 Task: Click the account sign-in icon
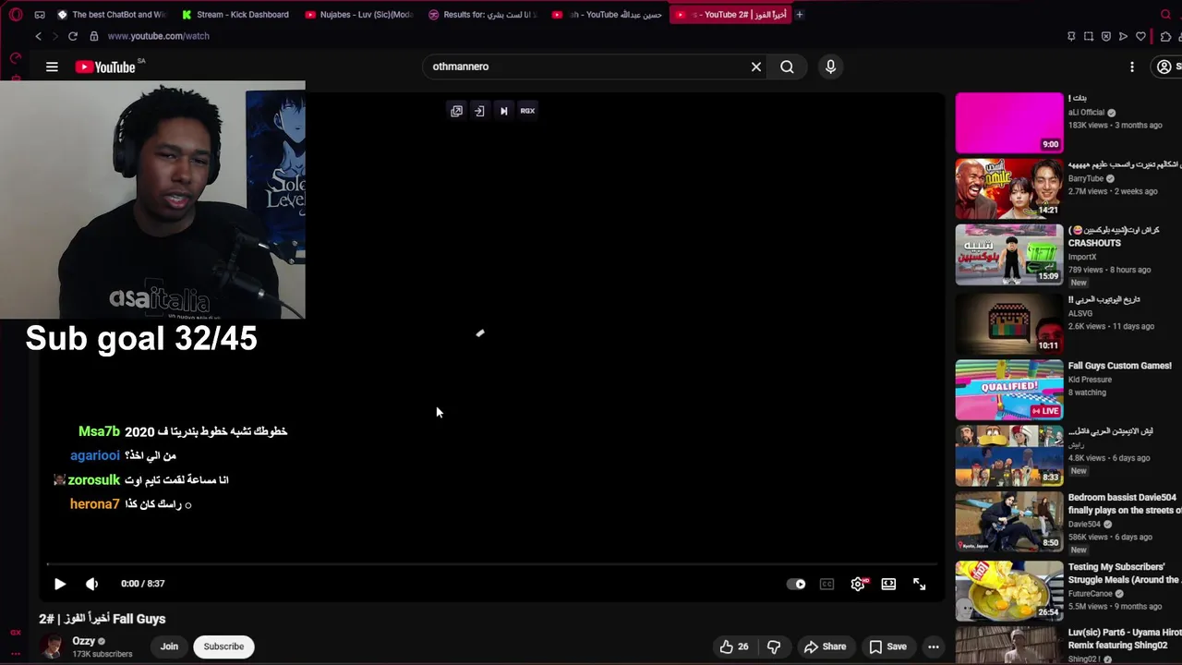pos(1165,66)
